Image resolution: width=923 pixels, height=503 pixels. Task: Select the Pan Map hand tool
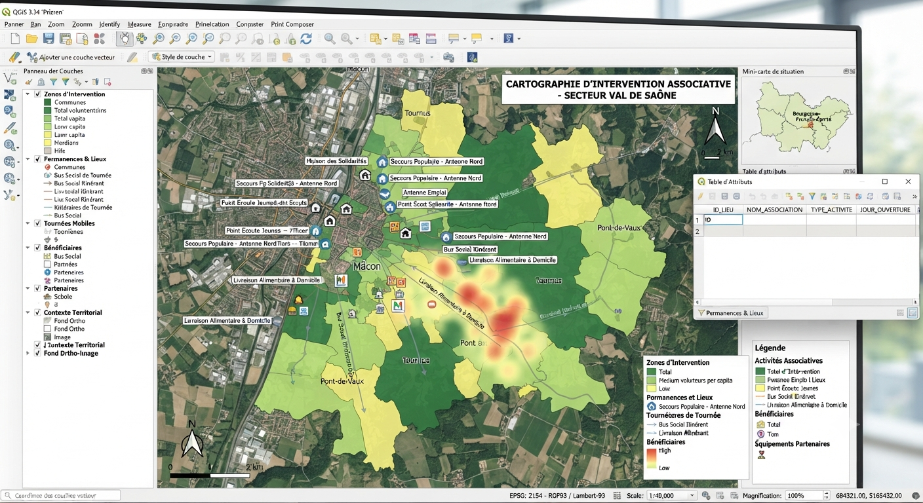[125, 39]
